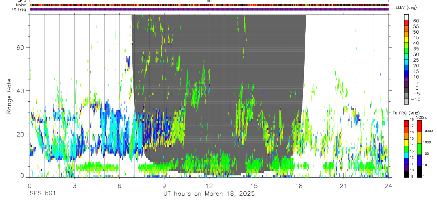The height and width of the screenshot is (201, 437).
Task: Click the 6 tick label on UT hours axis
Action: [x=119, y=185]
